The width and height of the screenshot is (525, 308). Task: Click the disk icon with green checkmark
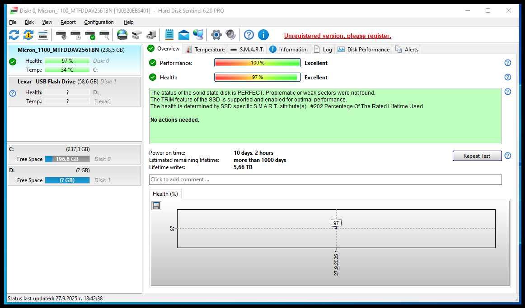click(x=90, y=35)
